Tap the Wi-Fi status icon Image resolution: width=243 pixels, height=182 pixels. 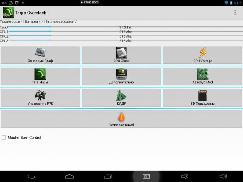tap(226, 3)
